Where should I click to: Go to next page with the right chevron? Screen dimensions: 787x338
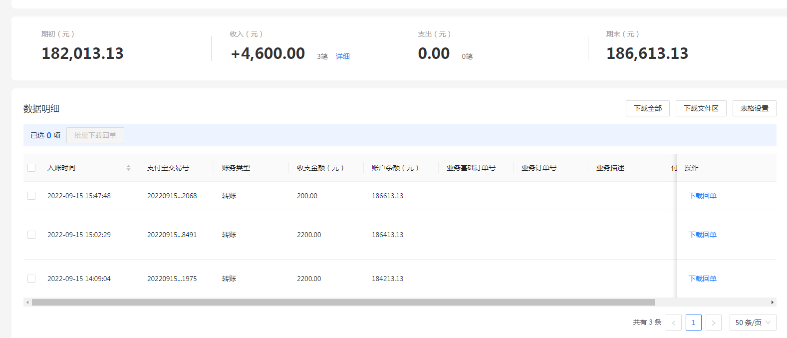714,323
